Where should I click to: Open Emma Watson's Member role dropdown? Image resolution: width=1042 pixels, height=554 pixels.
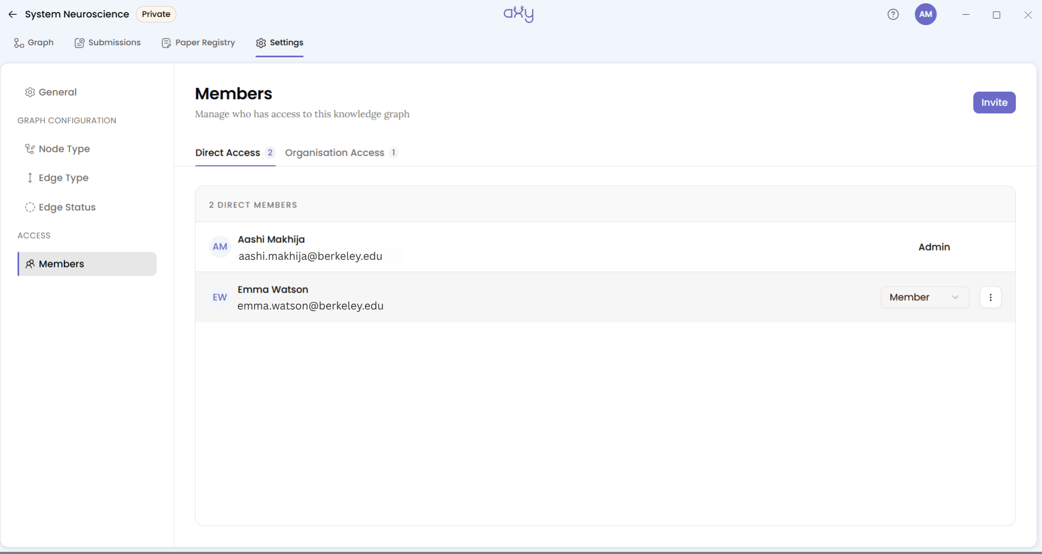925,297
